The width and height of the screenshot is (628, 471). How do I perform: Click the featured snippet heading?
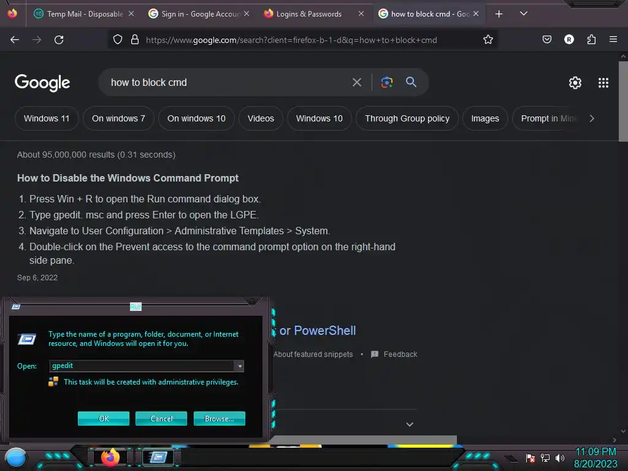[x=128, y=178]
